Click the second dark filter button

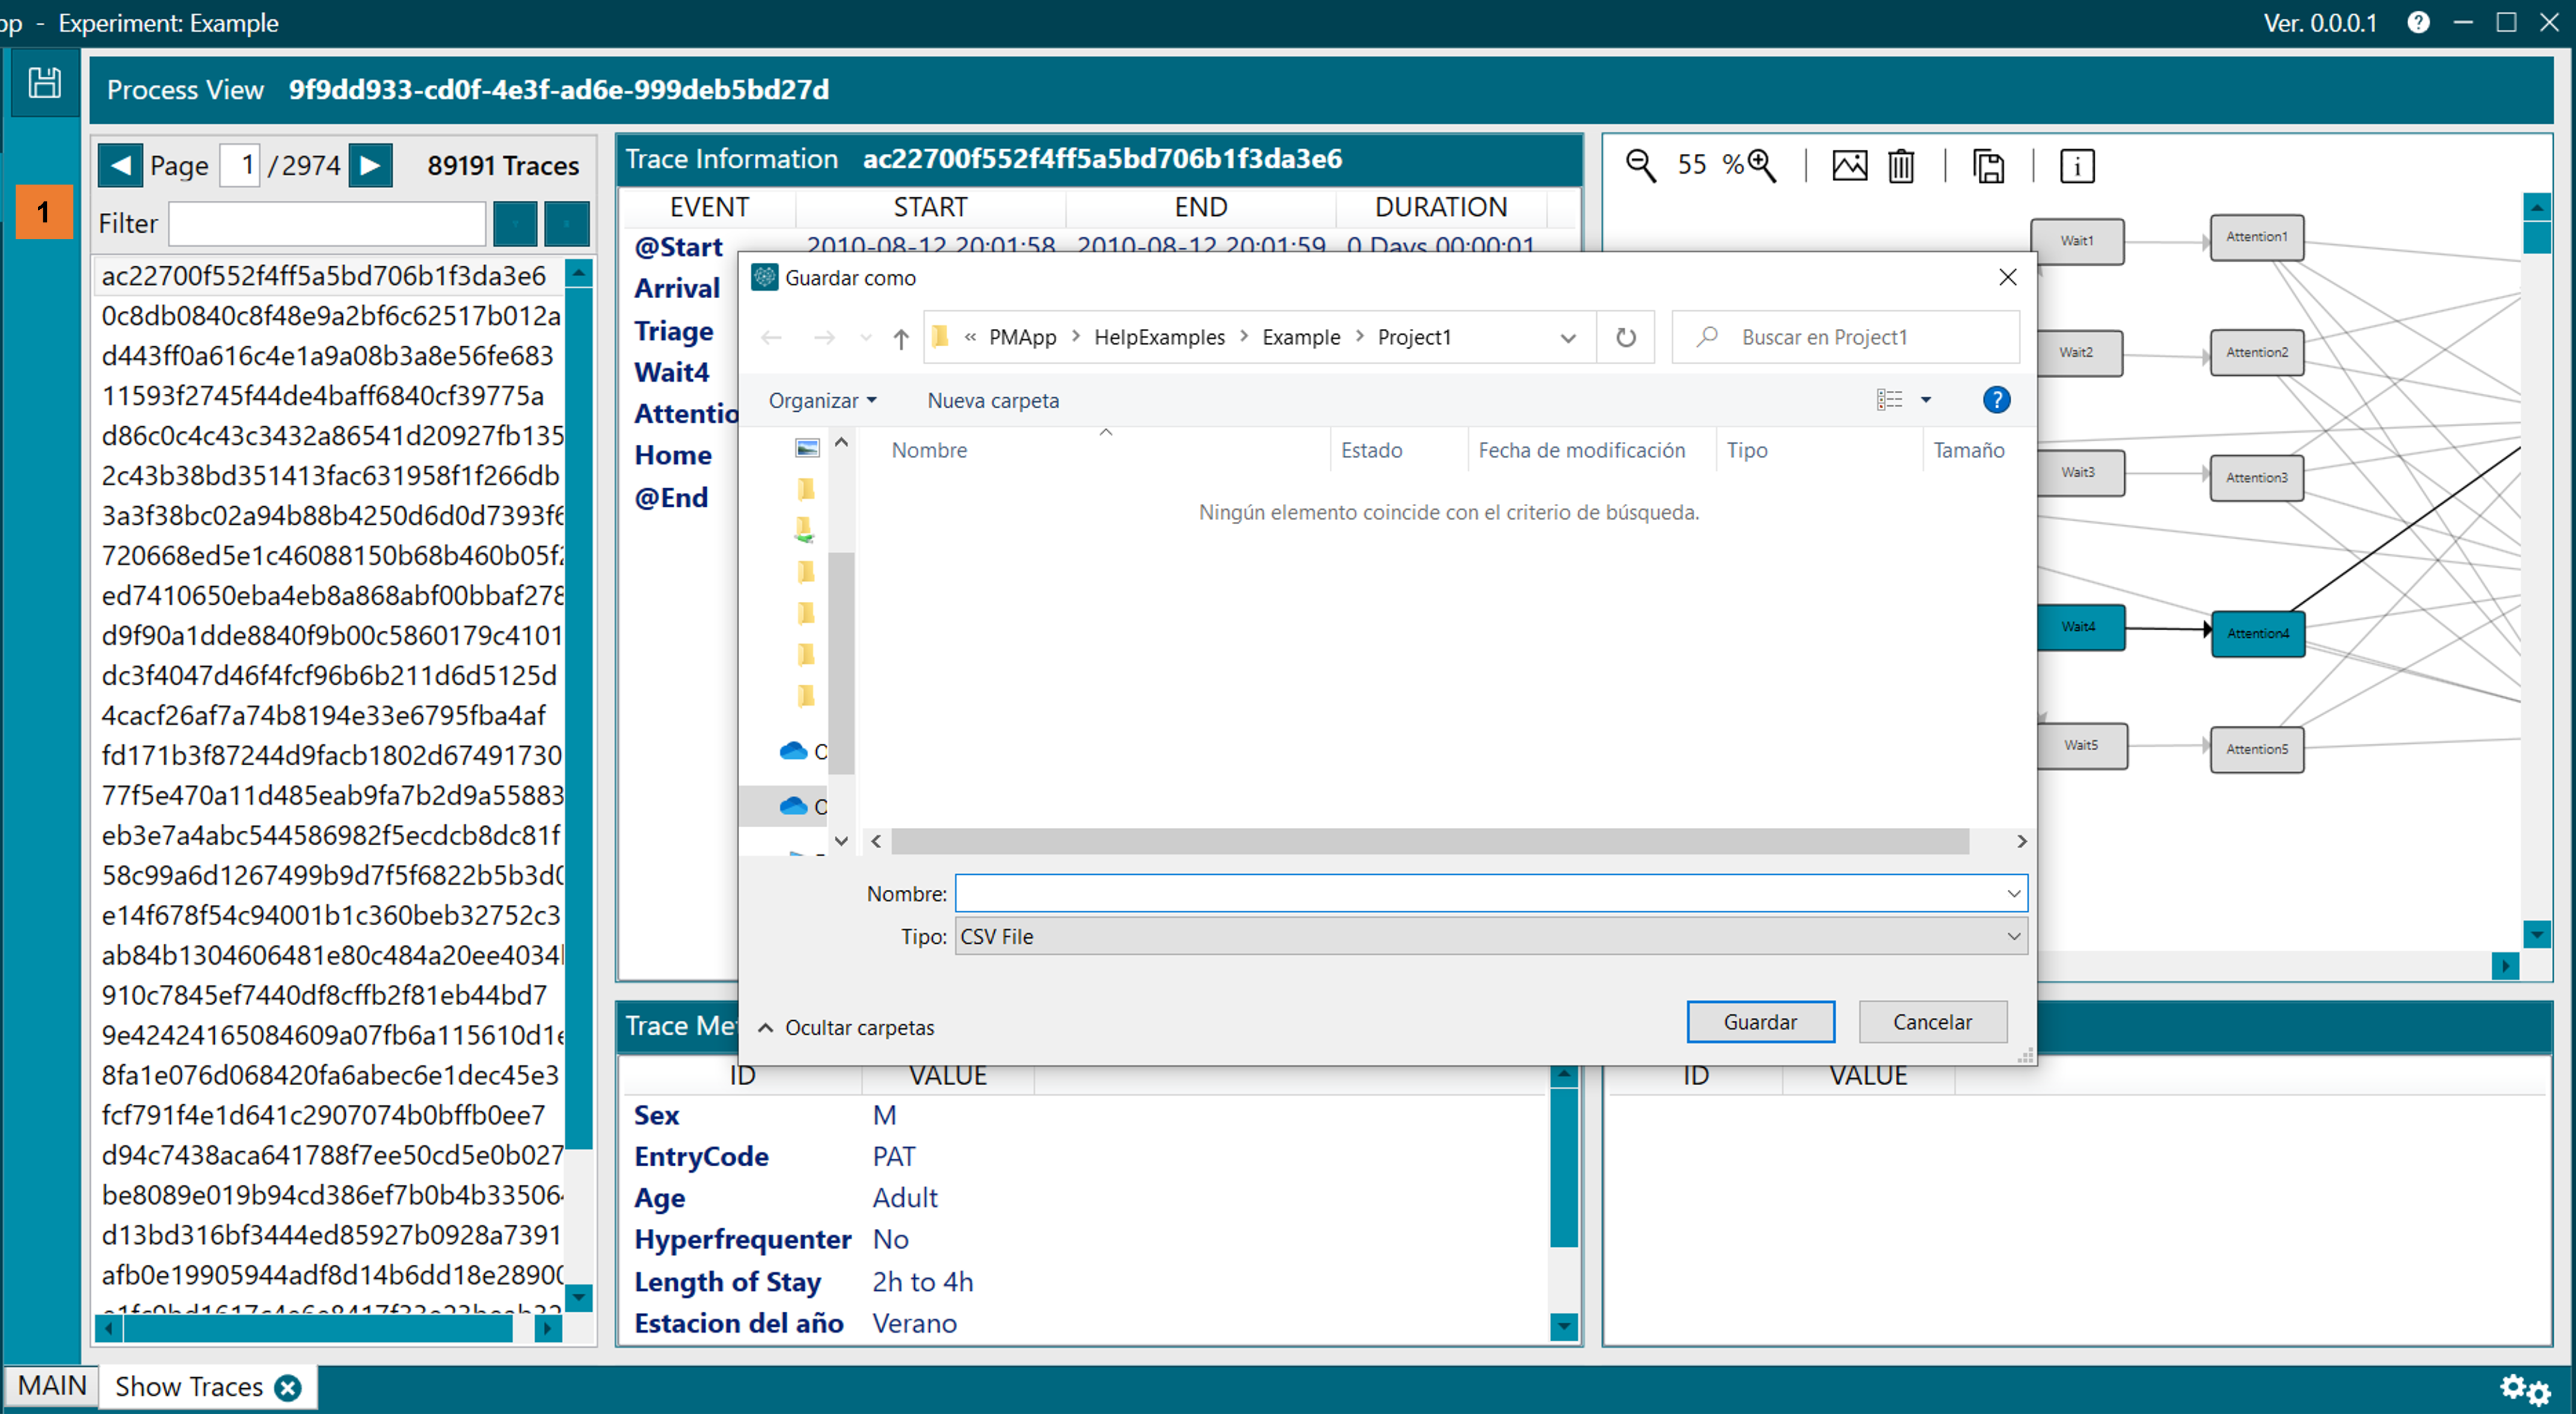click(567, 224)
